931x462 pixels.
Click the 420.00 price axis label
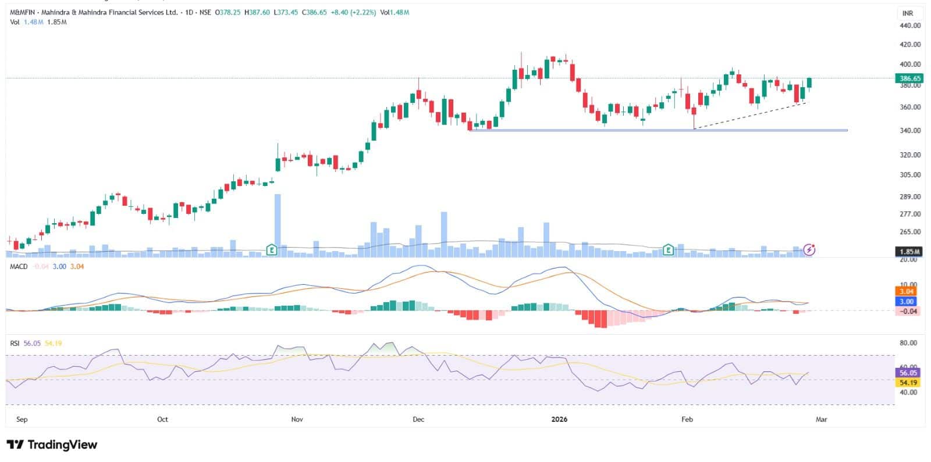coord(910,44)
